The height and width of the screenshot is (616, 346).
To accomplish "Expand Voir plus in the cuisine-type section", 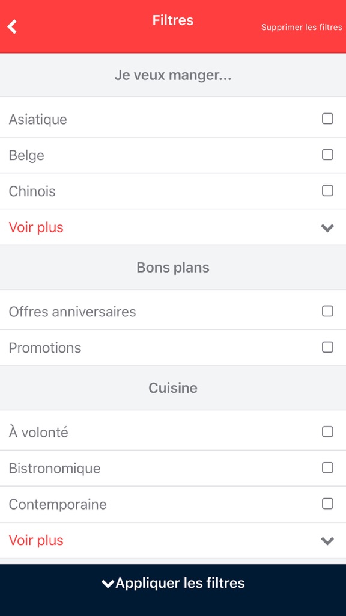I will [x=36, y=227].
